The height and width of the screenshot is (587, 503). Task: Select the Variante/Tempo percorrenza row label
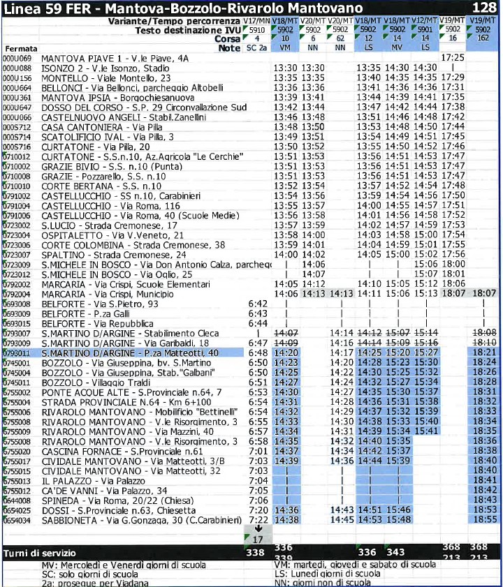[174, 22]
